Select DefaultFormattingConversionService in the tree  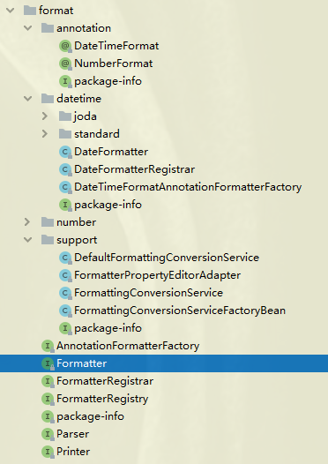point(167,258)
